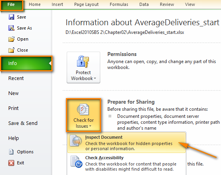The height and width of the screenshot is (175, 221).
Task: Open the Review tab
Action: tap(167, 4)
